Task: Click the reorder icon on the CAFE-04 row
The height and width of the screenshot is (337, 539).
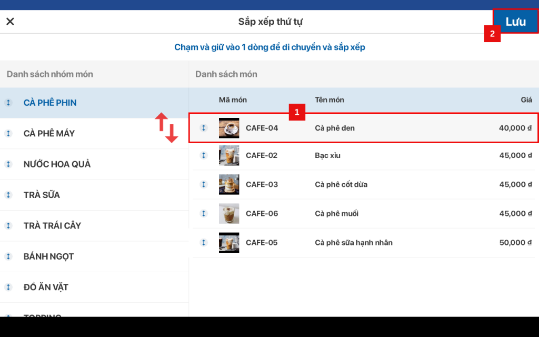Action: 204,128
